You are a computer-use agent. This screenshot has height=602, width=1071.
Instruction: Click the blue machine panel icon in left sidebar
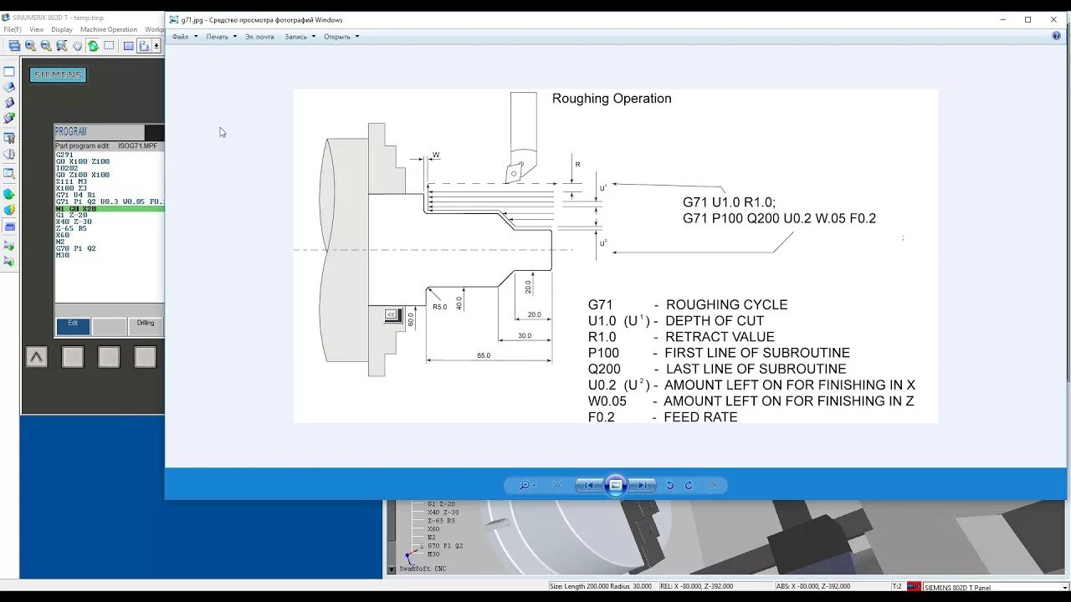click(9, 227)
